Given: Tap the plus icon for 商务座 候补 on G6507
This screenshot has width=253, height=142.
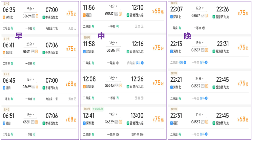Looking at the screenshot, I should click(142, 63).
